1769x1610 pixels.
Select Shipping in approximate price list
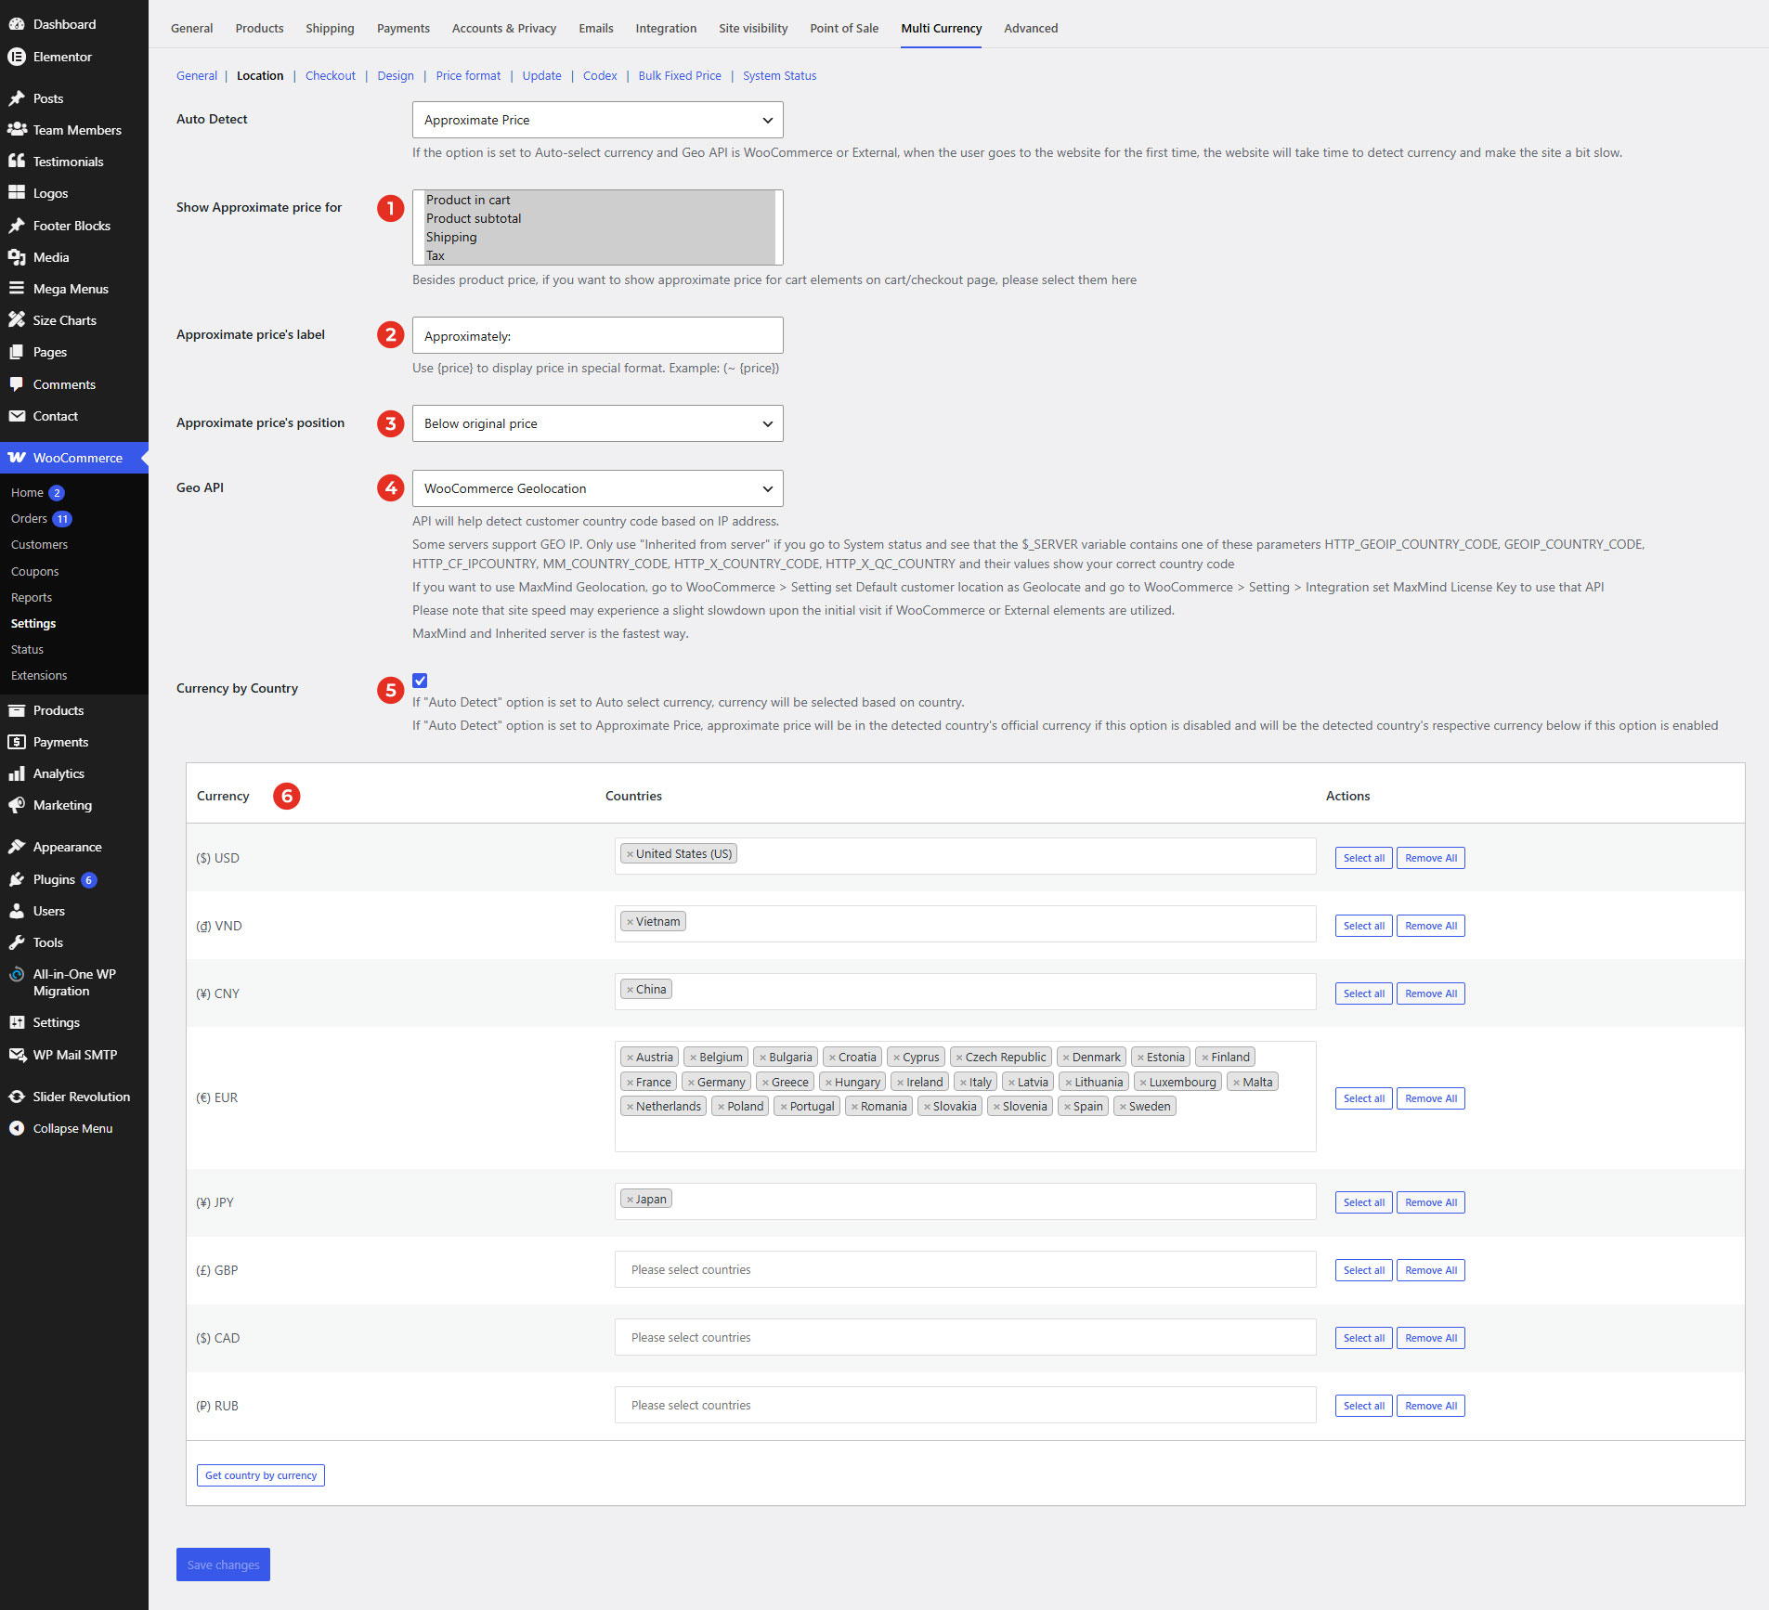[599, 237]
